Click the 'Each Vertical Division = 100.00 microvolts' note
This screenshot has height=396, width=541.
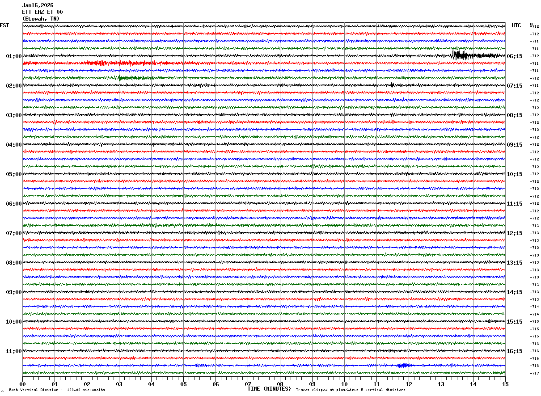click(x=57, y=390)
